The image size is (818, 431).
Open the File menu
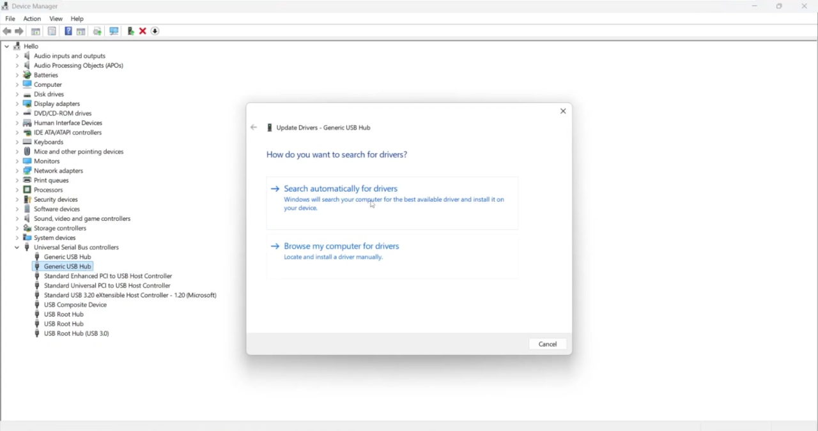pyautogui.click(x=10, y=19)
